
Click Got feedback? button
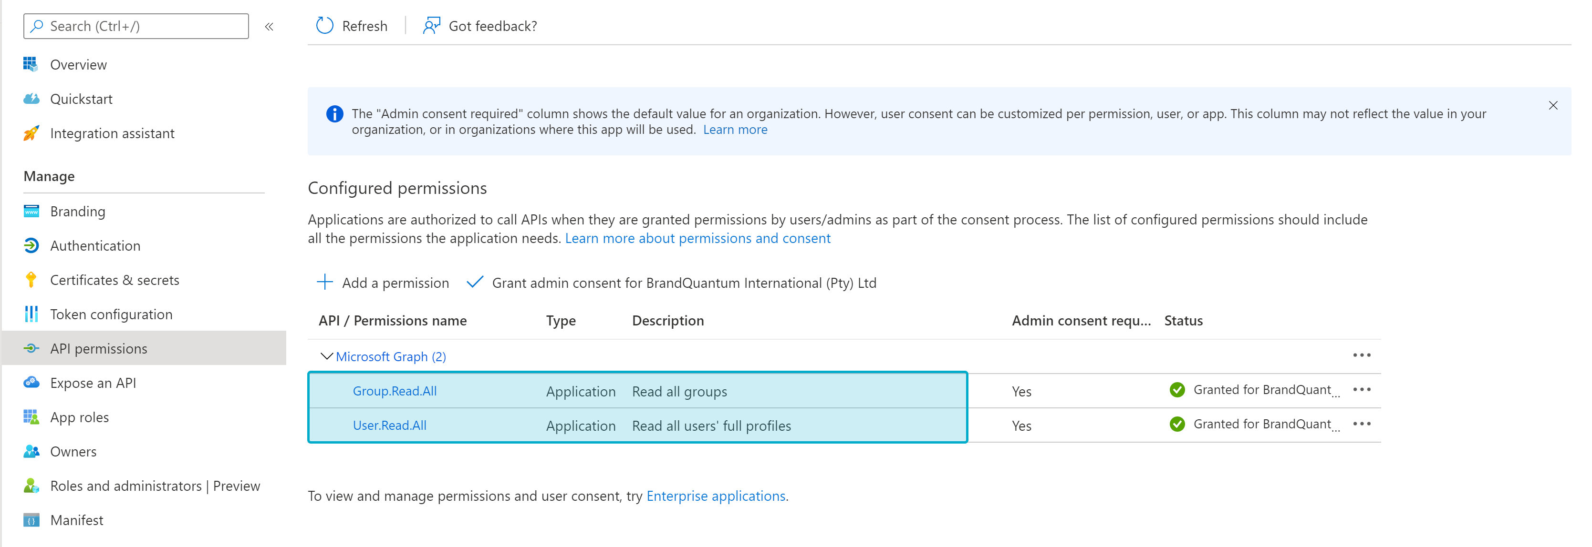coord(480,26)
